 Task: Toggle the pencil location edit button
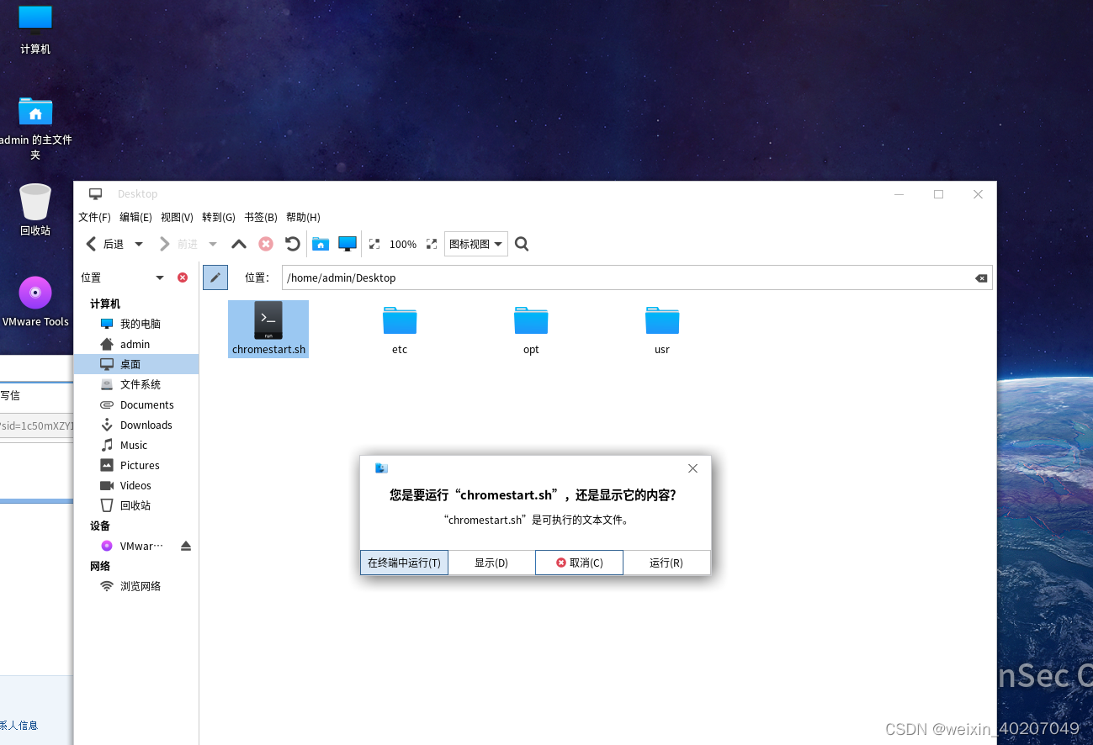(215, 277)
